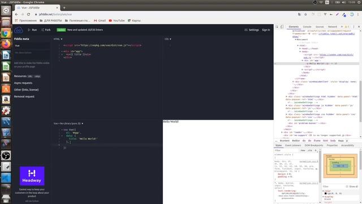This screenshot has height=204, width=362.
Task: Click the fiddle title field containing Vue
Action: point(32,46)
